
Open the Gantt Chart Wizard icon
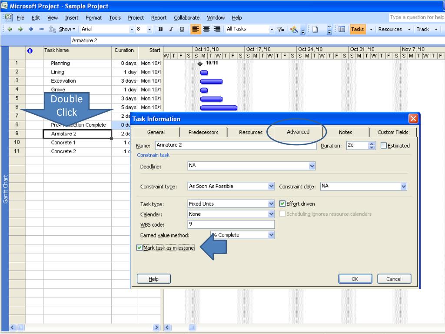pyautogui.click(x=294, y=29)
